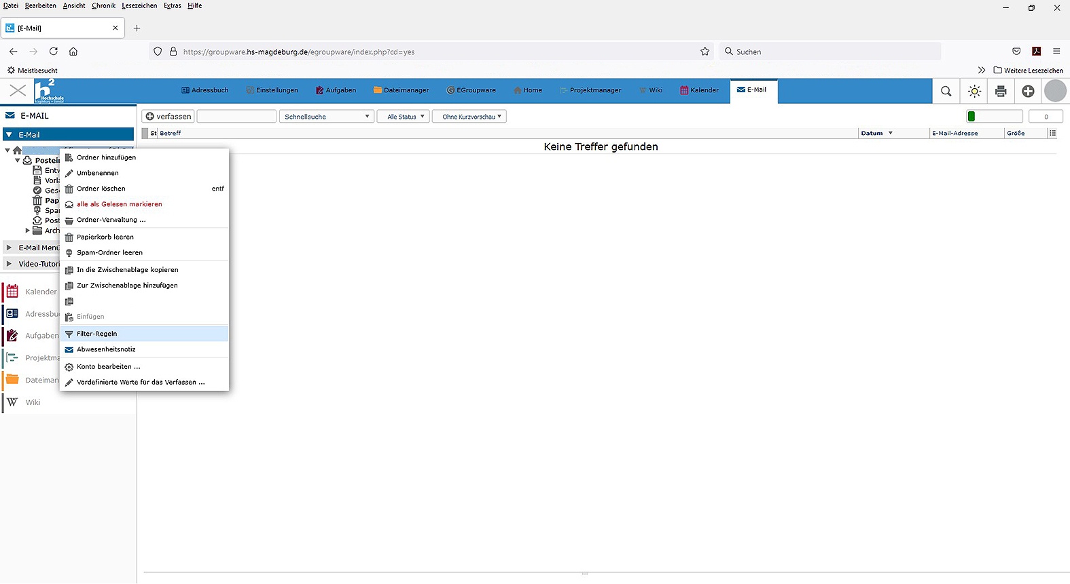This screenshot has width=1070, height=584.
Task: Bookmark this page with the star icon
Action: [705, 52]
